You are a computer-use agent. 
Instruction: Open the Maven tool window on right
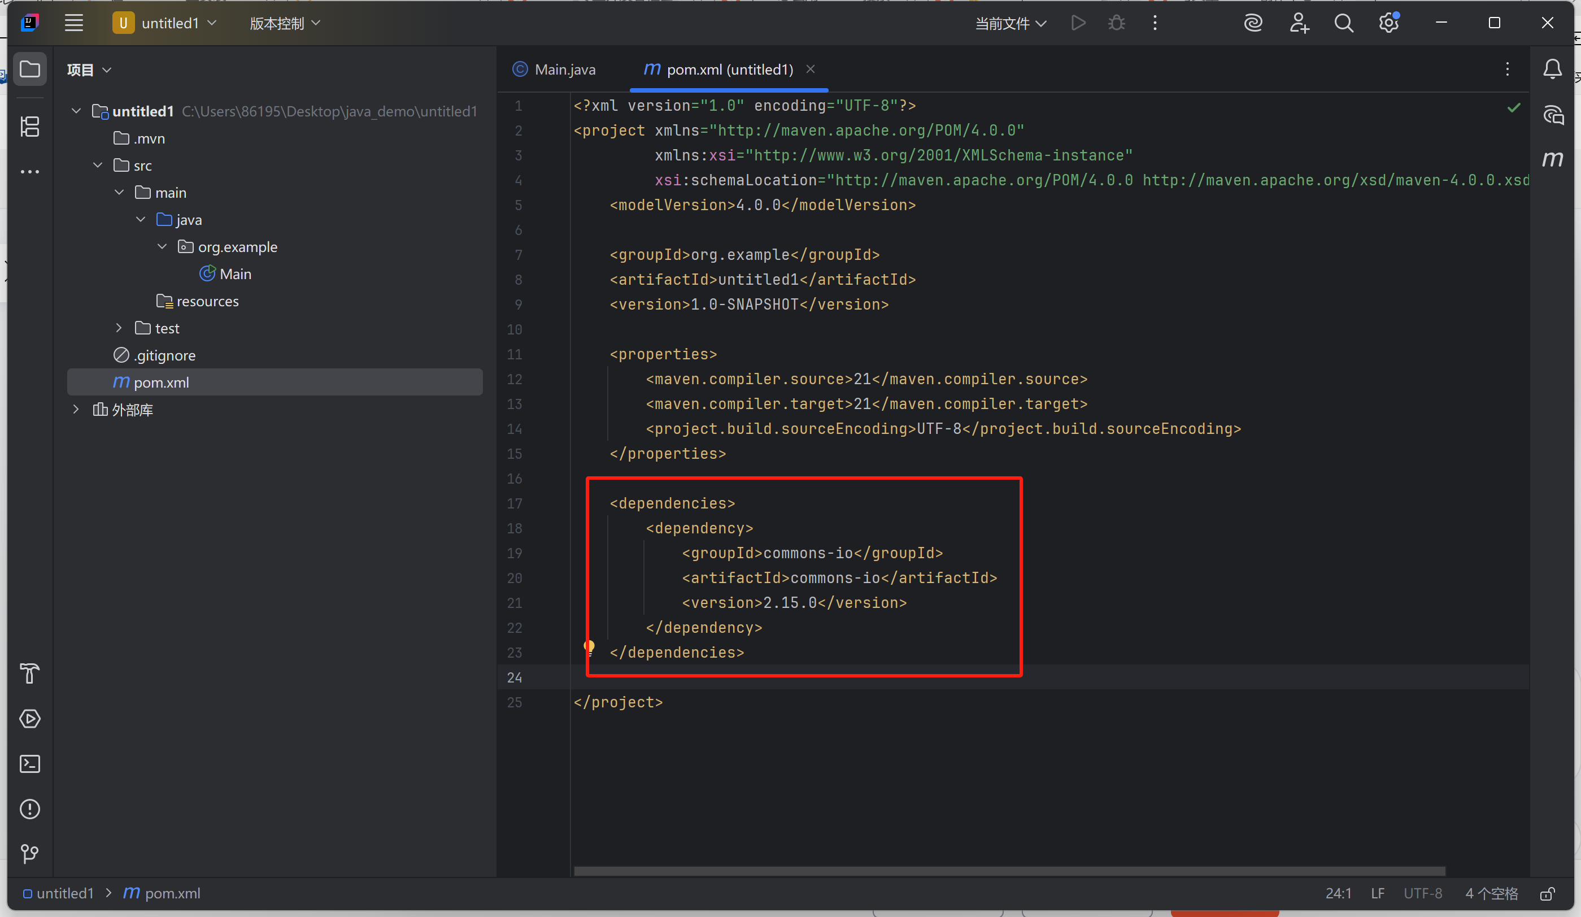(1553, 159)
